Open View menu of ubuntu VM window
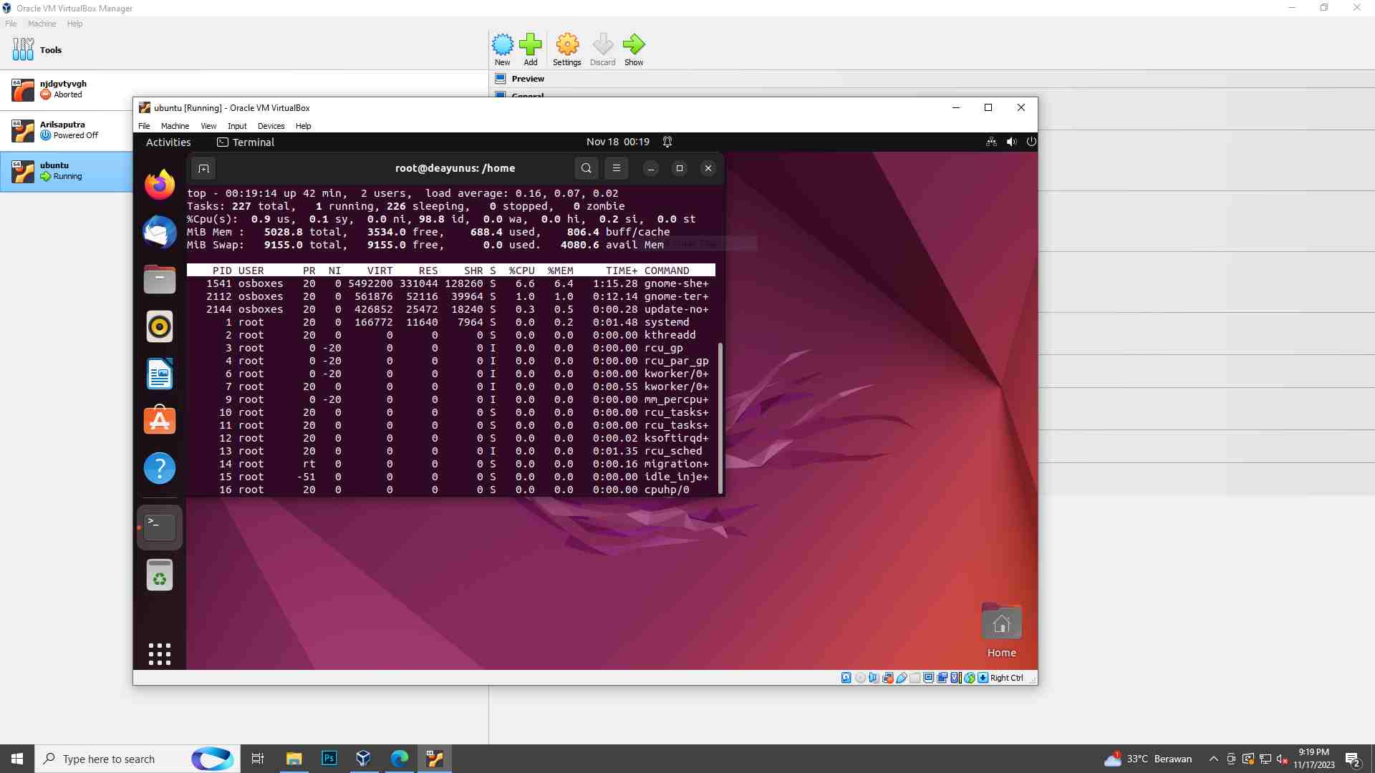 point(208,126)
